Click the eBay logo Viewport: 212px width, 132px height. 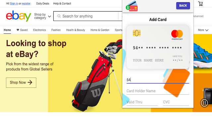pos(19,16)
